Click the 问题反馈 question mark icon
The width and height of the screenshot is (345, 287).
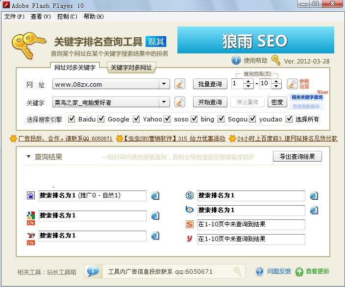coord(260,272)
